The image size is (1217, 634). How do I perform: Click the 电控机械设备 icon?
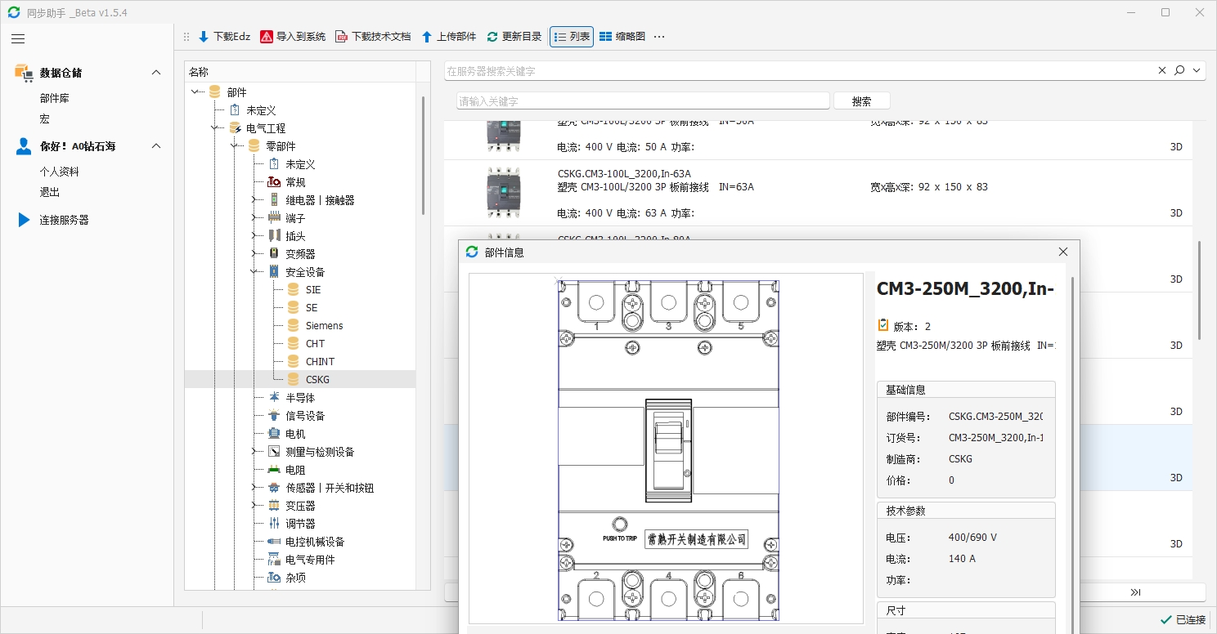click(x=274, y=542)
